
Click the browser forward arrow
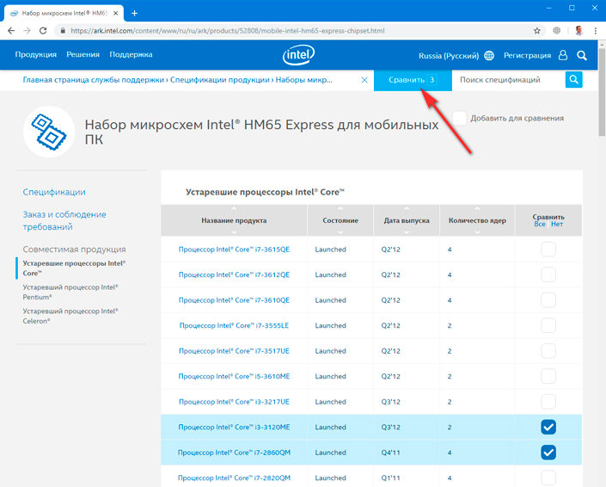pos(27,31)
